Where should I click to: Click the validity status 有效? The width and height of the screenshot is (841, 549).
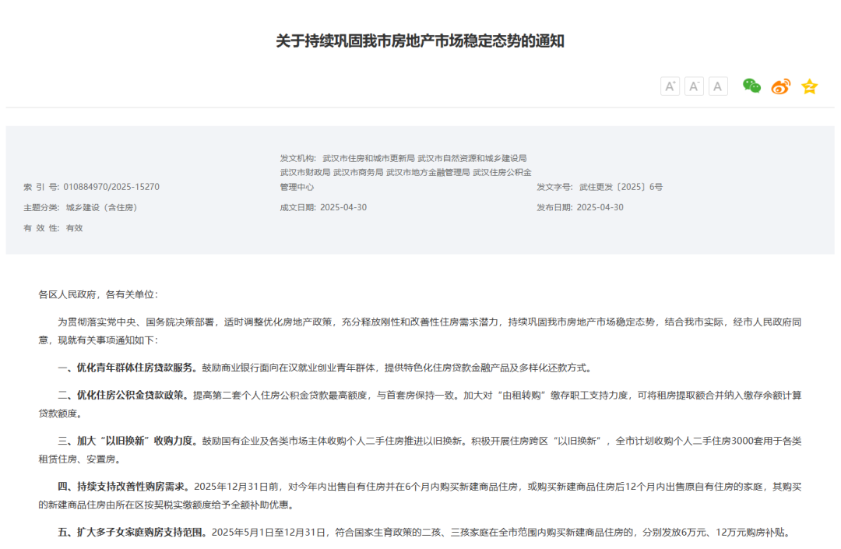(x=75, y=228)
